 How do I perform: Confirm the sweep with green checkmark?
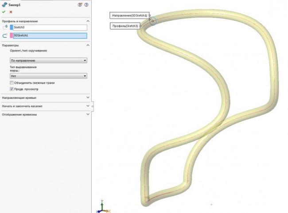pos(4,12)
